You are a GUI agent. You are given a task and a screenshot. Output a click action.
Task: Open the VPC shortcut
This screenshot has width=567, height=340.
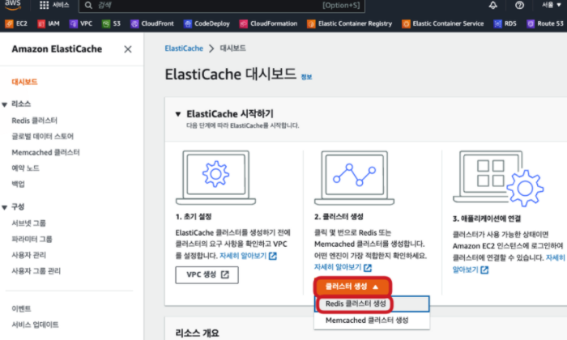coord(81,23)
